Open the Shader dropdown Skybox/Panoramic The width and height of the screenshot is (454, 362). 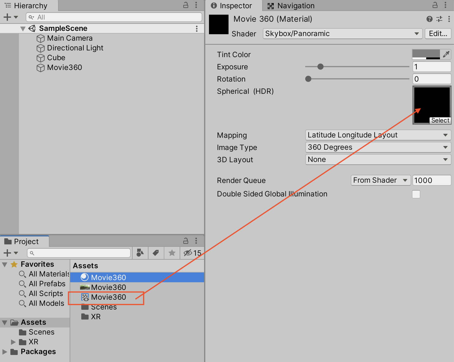342,34
